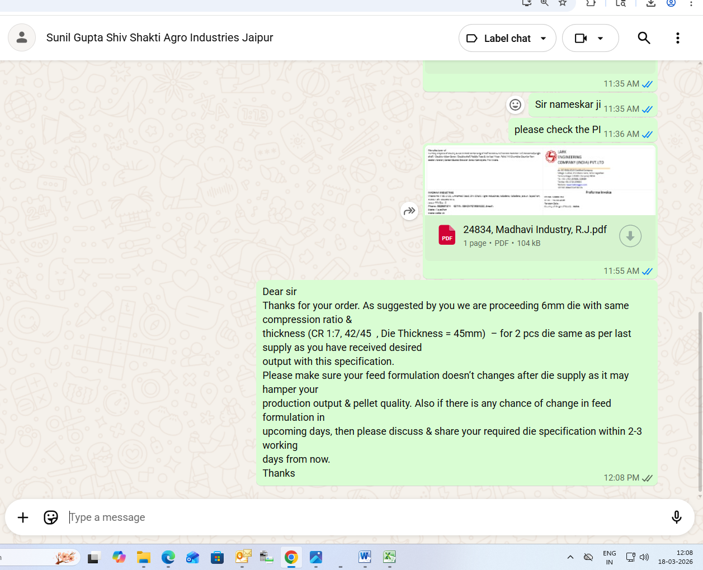Screen dimensions: 703x570
Task: Click the chat vertical scrollbar
Action: [700, 402]
